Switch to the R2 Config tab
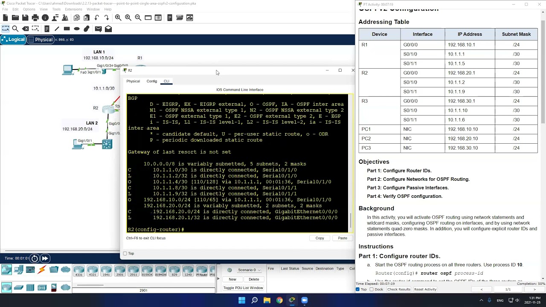546x307 pixels. pos(152,81)
